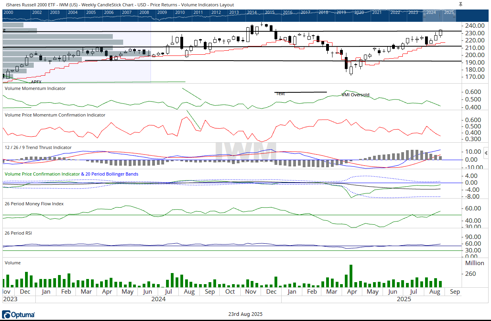Grab the left handle of the timeline selection

point(423,15)
